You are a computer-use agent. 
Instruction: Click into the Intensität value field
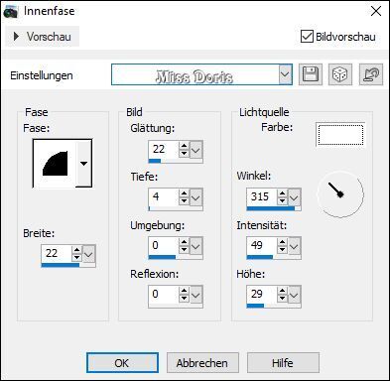pos(262,245)
